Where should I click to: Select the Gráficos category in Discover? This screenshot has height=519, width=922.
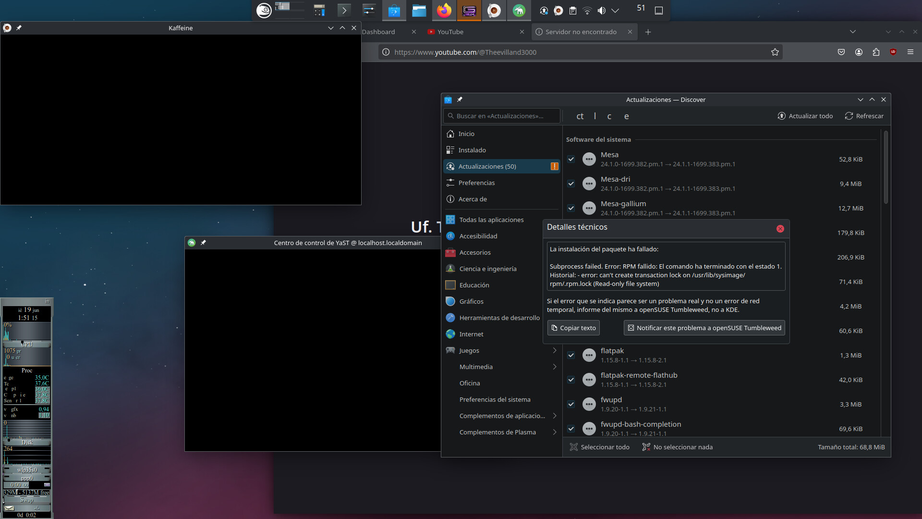(471, 301)
